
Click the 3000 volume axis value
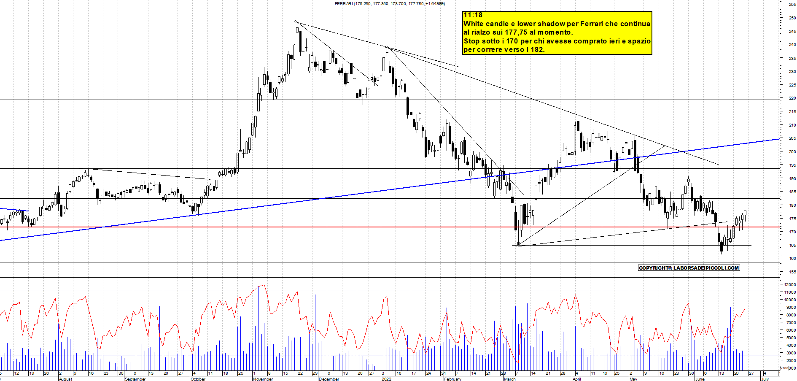point(791,353)
